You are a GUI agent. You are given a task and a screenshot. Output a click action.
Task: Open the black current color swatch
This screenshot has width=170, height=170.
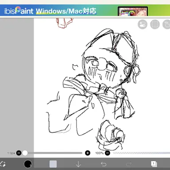point(28,164)
